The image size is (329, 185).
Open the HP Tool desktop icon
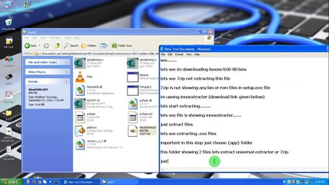click(x=9, y=43)
